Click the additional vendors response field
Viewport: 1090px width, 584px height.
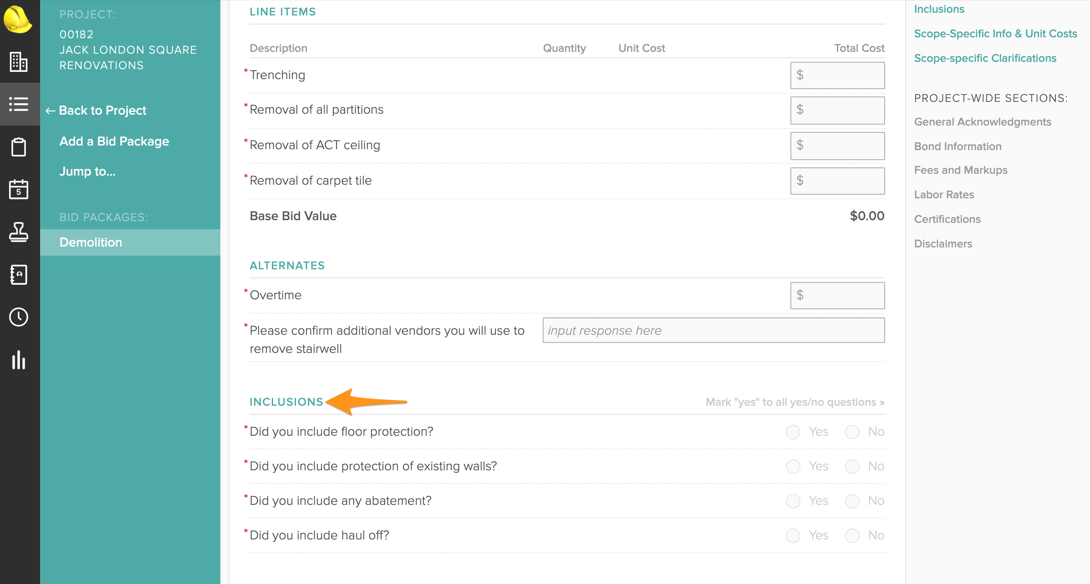tap(713, 330)
